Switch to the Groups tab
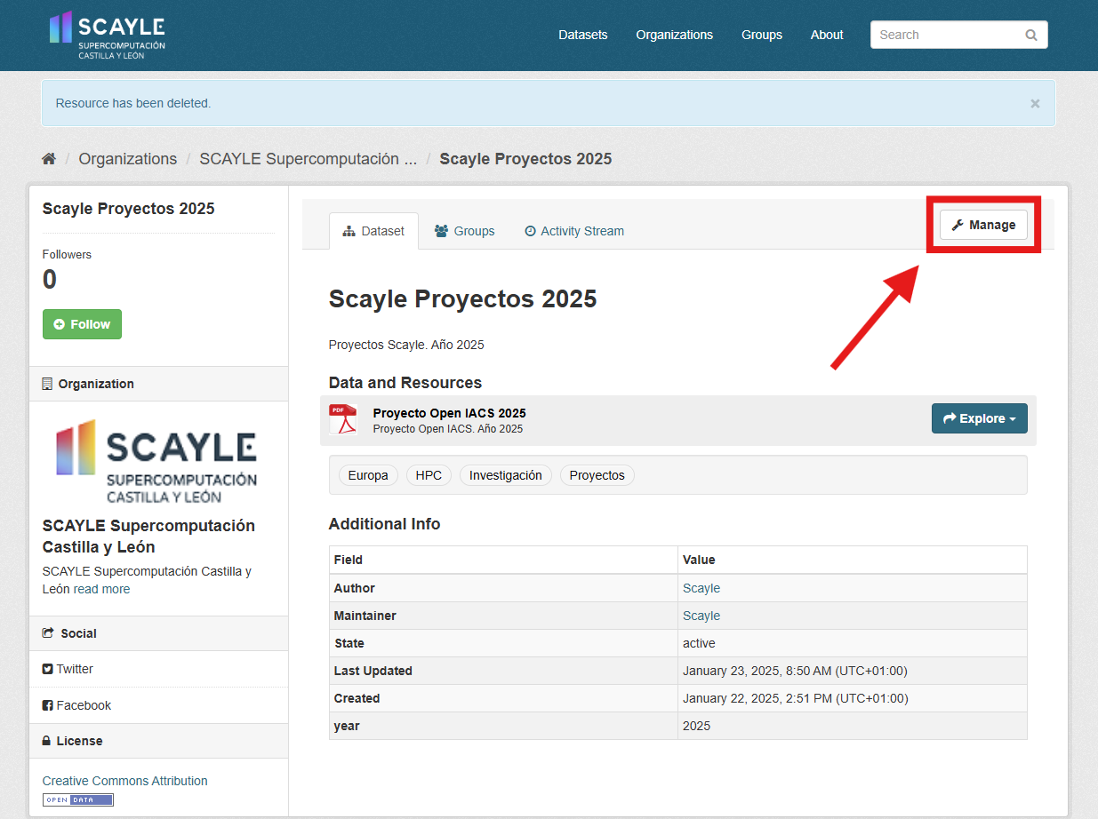 coord(464,231)
